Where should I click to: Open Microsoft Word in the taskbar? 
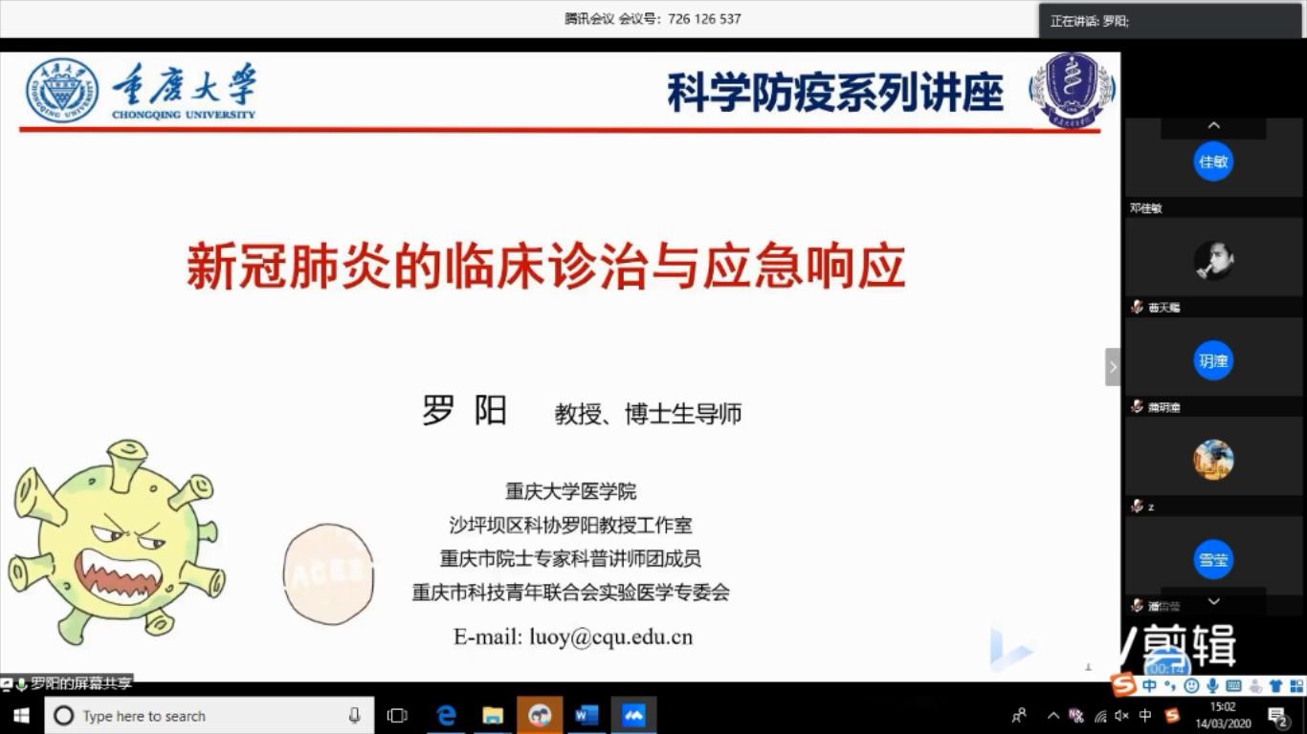pyautogui.click(x=587, y=715)
